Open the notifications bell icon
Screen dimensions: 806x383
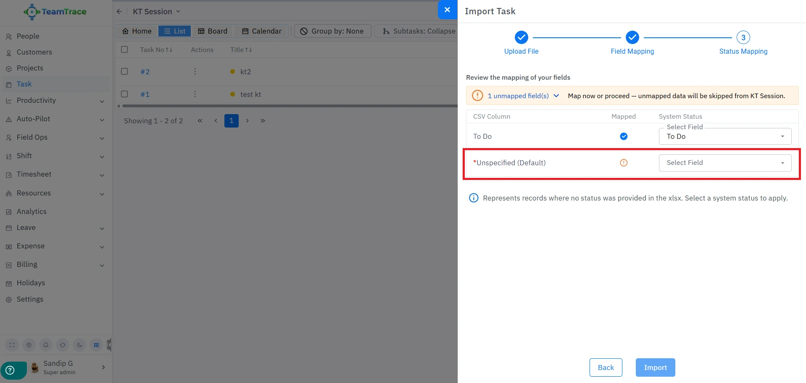tap(46, 345)
